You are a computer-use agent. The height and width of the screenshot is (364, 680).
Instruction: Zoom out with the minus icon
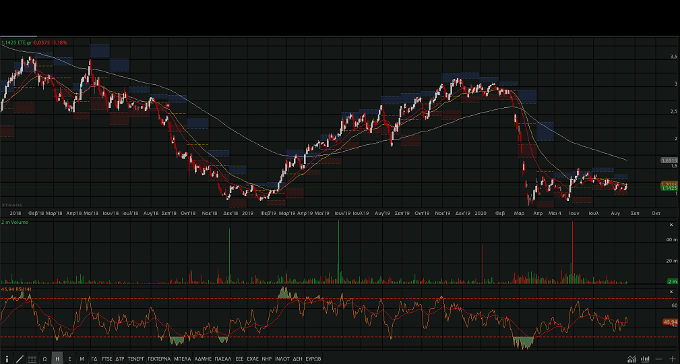pos(659,359)
